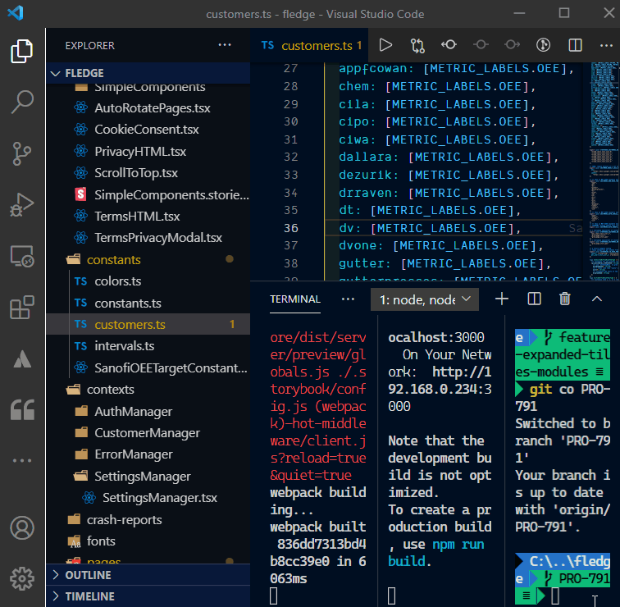
Task: Open Run and Debug view
Action: pyautogui.click(x=22, y=204)
